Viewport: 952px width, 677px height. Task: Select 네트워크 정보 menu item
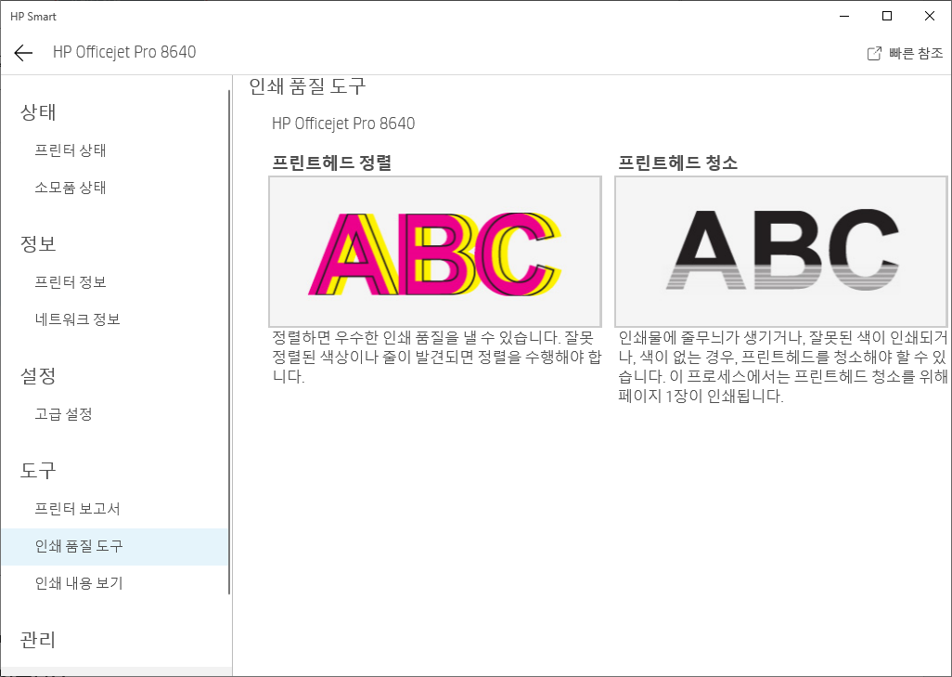click(78, 319)
